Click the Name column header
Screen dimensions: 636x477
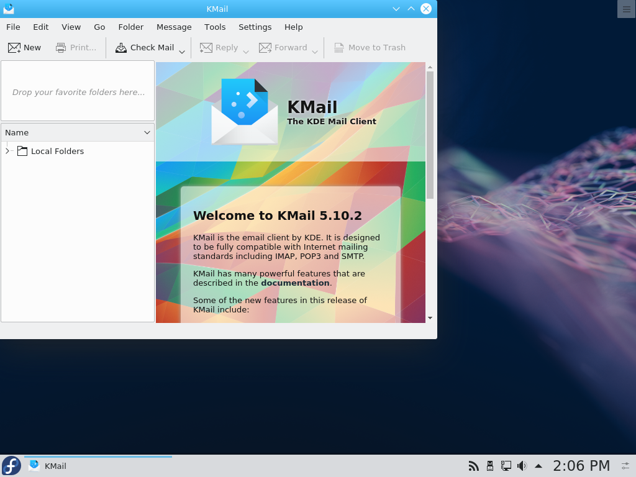[78, 133]
